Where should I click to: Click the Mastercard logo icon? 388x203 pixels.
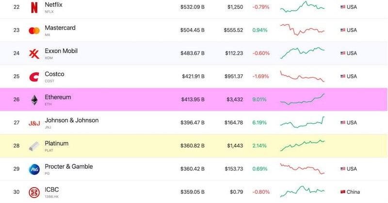[x=34, y=31]
